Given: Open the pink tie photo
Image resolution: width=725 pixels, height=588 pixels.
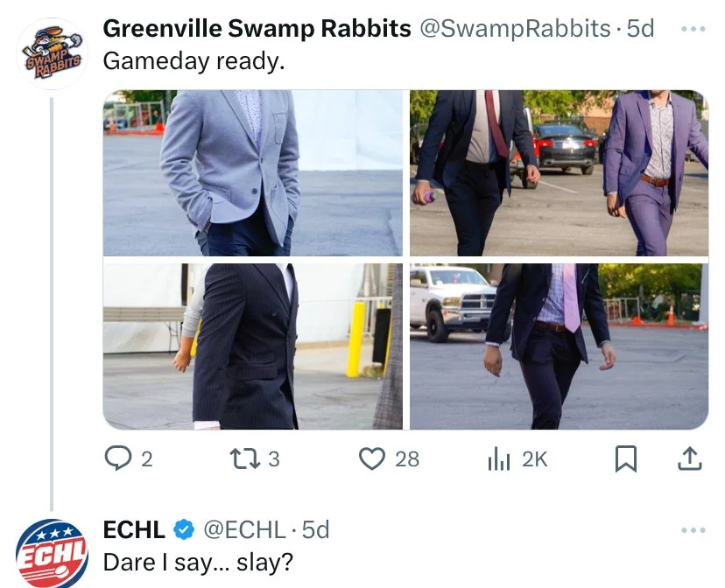Looking at the screenshot, I should (559, 346).
